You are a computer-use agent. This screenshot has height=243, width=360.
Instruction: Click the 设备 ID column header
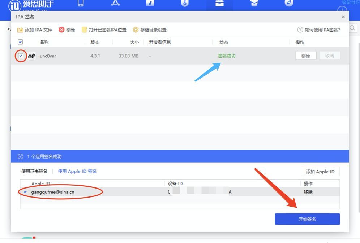[175, 184]
